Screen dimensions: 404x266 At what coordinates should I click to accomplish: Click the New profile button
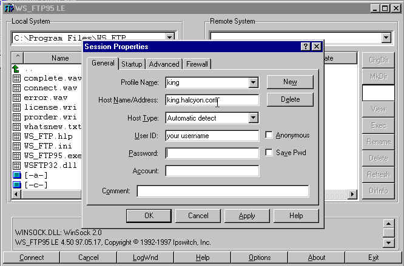(x=290, y=82)
